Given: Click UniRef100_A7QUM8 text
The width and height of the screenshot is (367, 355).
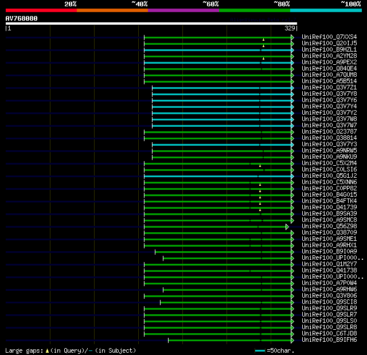Looking at the screenshot, I should point(329,75).
